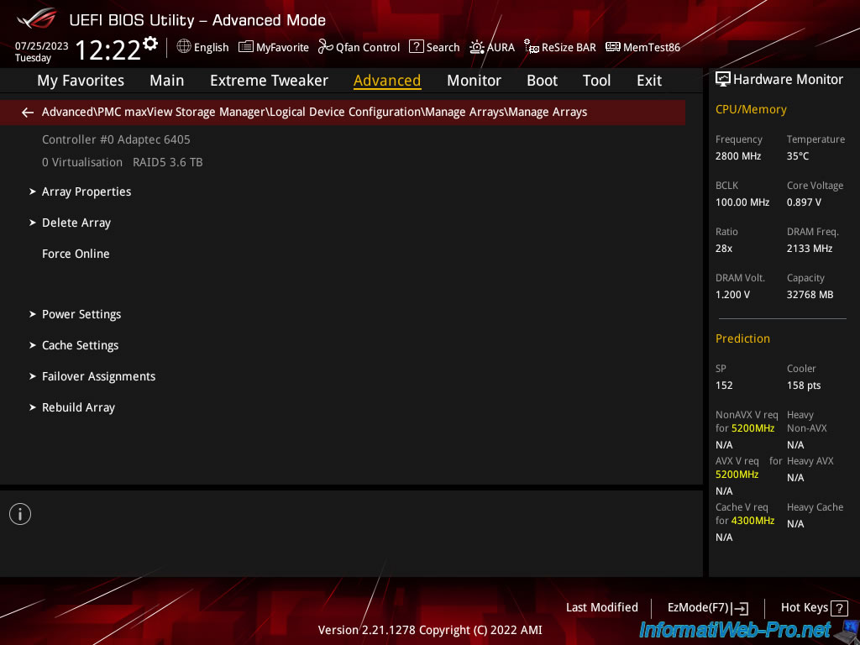Click the Search question mark icon

pos(417,47)
